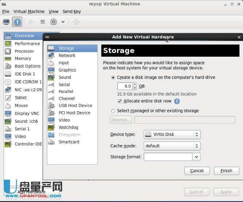Image resolution: width=243 pixels, height=202 pixels.
Task: Select the Network hardware type icon
Action: coord(51,56)
